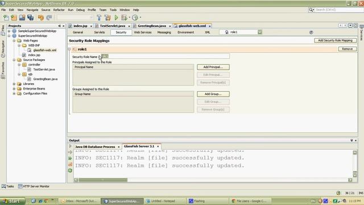Select glassfish-web.xml in project tree
The image size is (364, 205).
44,50
